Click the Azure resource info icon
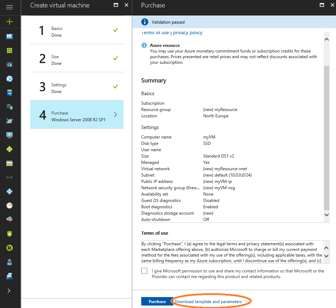 click(144, 45)
